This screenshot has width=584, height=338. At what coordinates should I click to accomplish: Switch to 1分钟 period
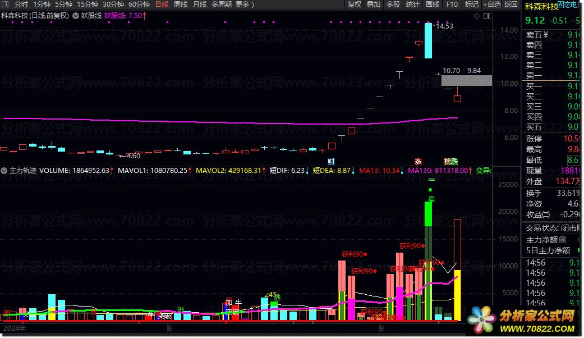[x=42, y=4]
